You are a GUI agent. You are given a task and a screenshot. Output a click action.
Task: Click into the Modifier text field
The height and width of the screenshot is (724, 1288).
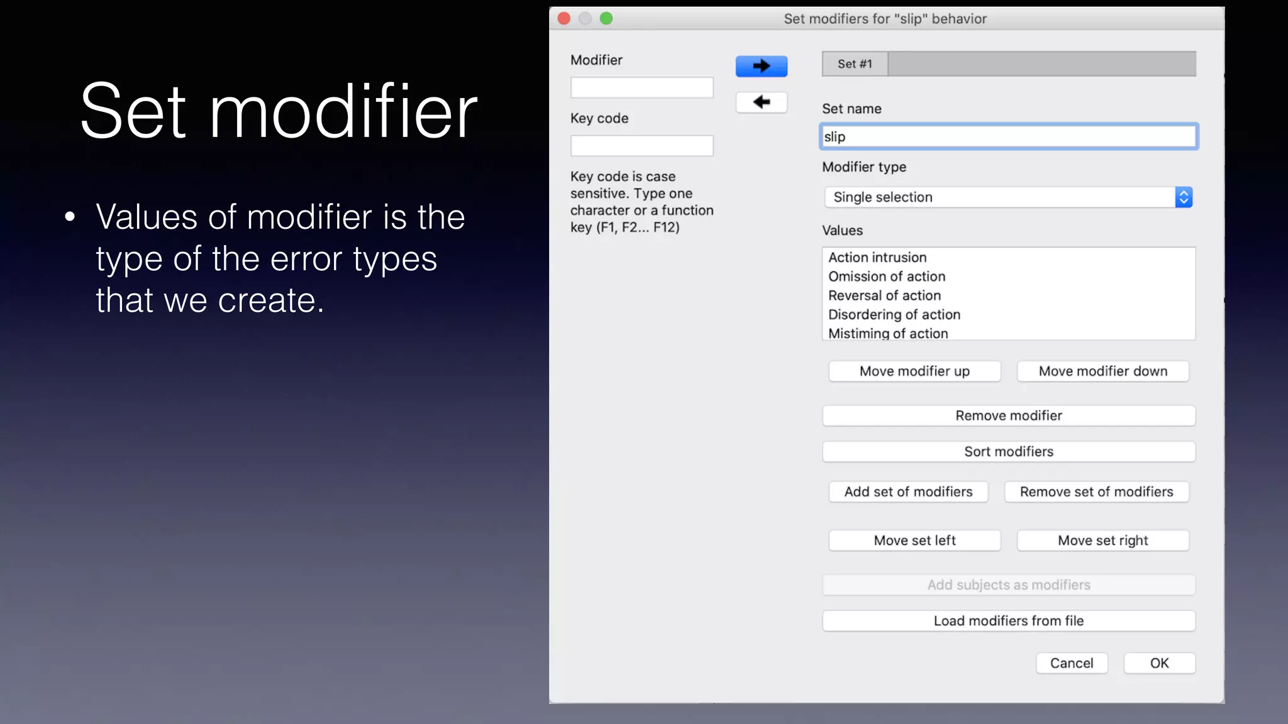pos(641,87)
